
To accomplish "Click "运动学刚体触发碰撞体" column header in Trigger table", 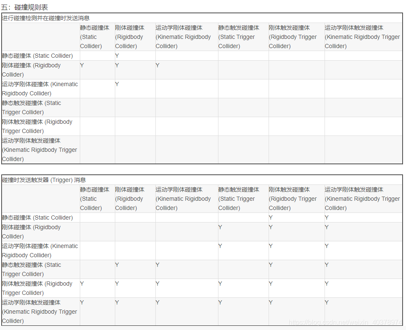I will pyautogui.click(x=362, y=199).
